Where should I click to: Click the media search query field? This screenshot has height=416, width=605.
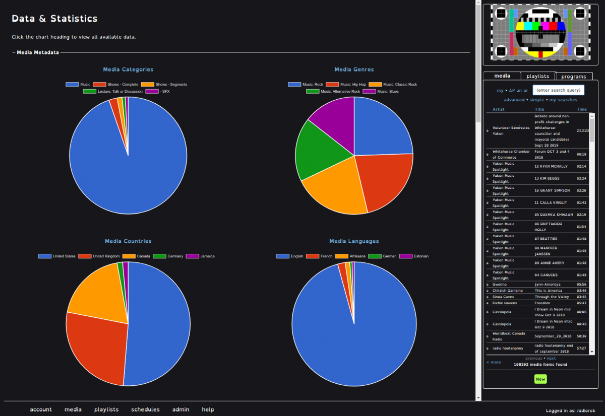click(559, 90)
